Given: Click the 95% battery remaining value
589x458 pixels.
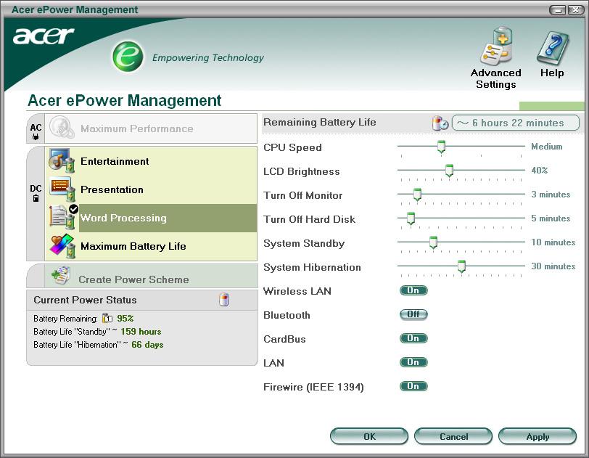Looking at the screenshot, I should pos(125,319).
